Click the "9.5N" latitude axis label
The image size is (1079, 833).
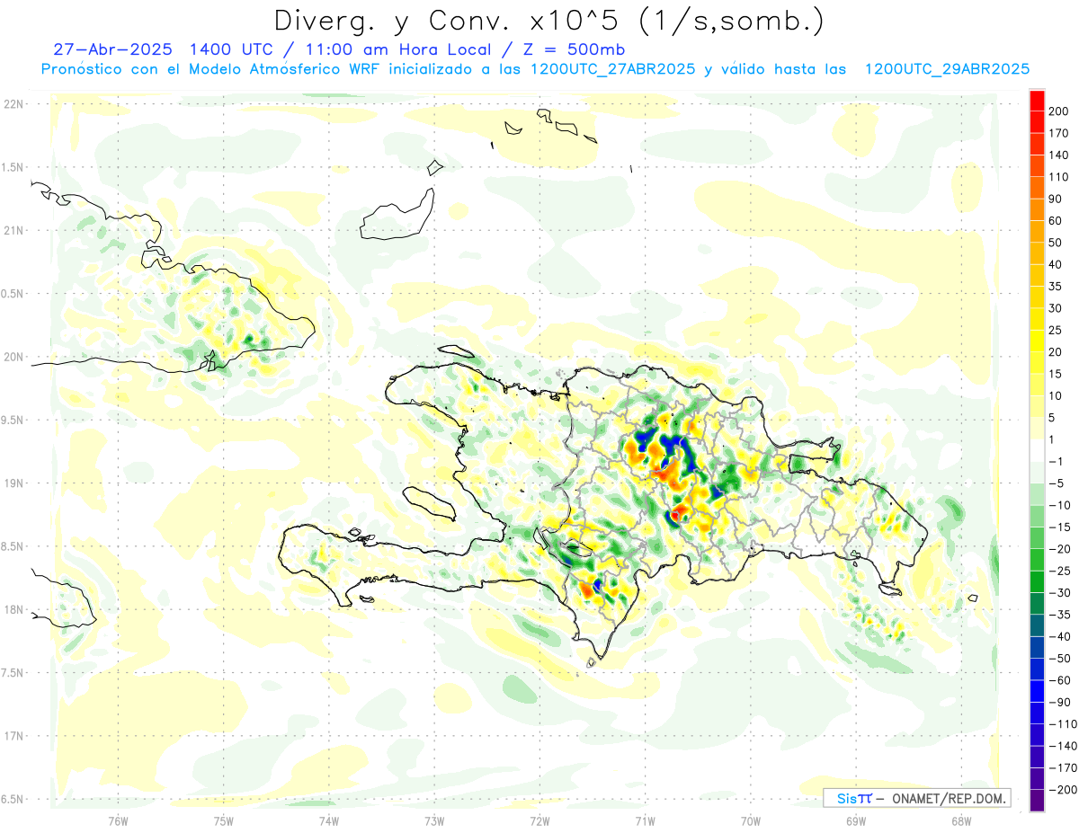tap(13, 420)
